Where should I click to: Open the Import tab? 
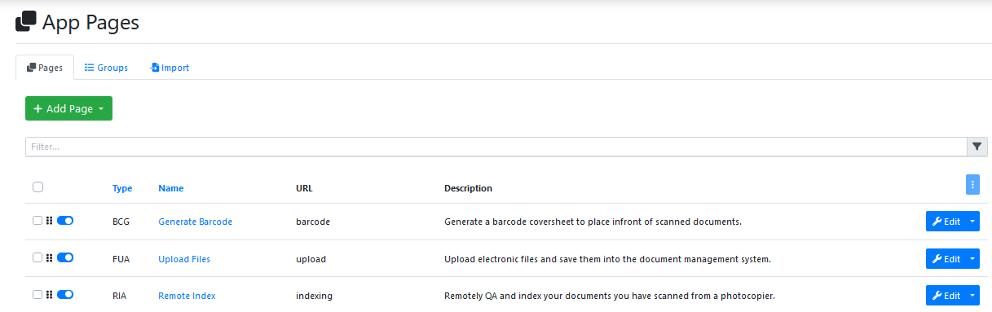pyautogui.click(x=170, y=68)
